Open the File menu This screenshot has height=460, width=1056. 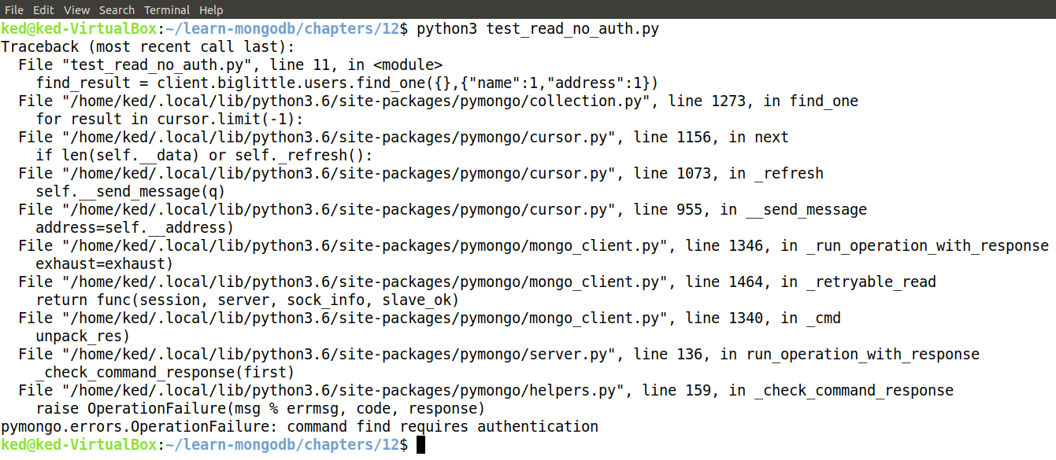[x=14, y=10]
